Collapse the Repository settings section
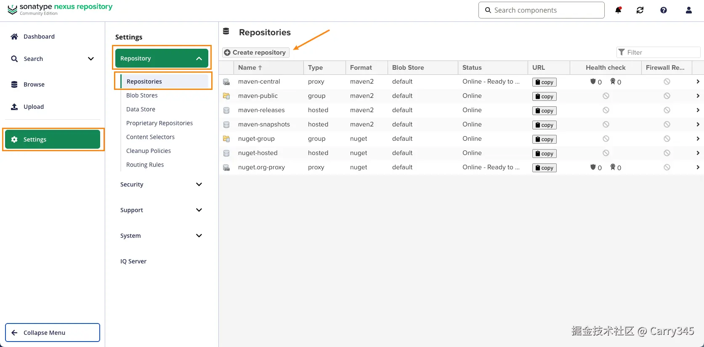Screen dimensions: 704x347 pyautogui.click(x=199, y=58)
